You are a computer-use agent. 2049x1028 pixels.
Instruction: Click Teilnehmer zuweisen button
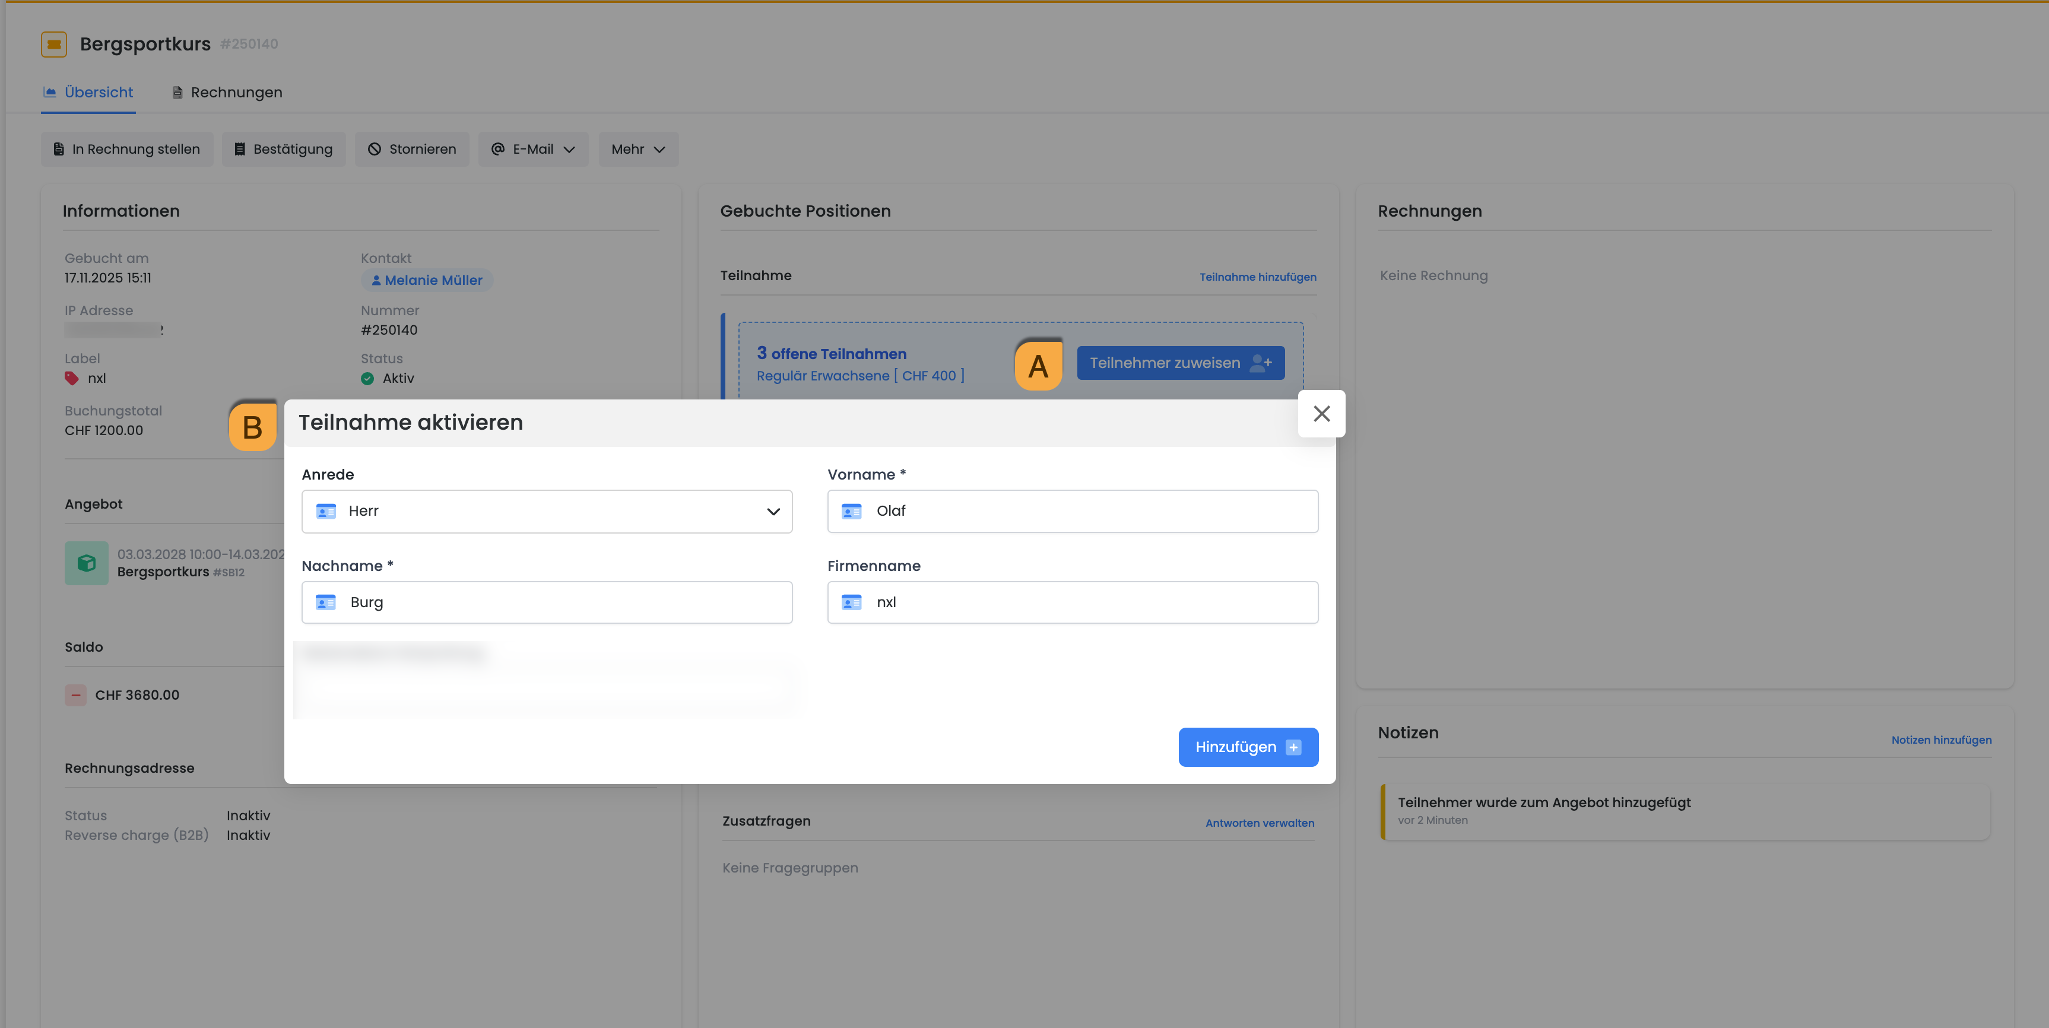pyautogui.click(x=1179, y=363)
